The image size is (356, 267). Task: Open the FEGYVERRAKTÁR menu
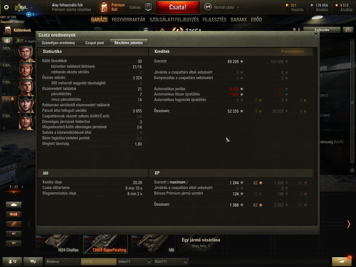[128, 19]
